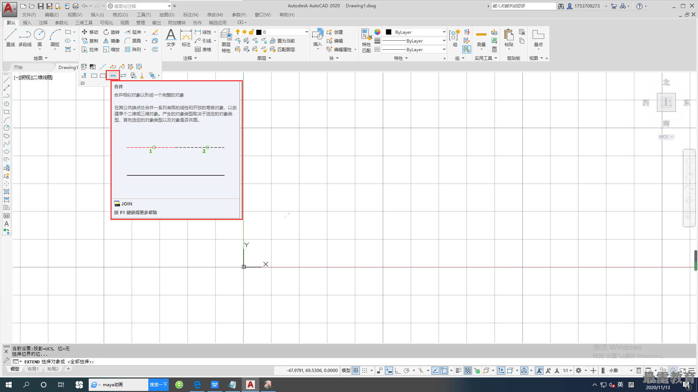Click the keyword search box in title bar
Viewport: 698px width, 392px height.
pyautogui.click(x=523, y=6)
